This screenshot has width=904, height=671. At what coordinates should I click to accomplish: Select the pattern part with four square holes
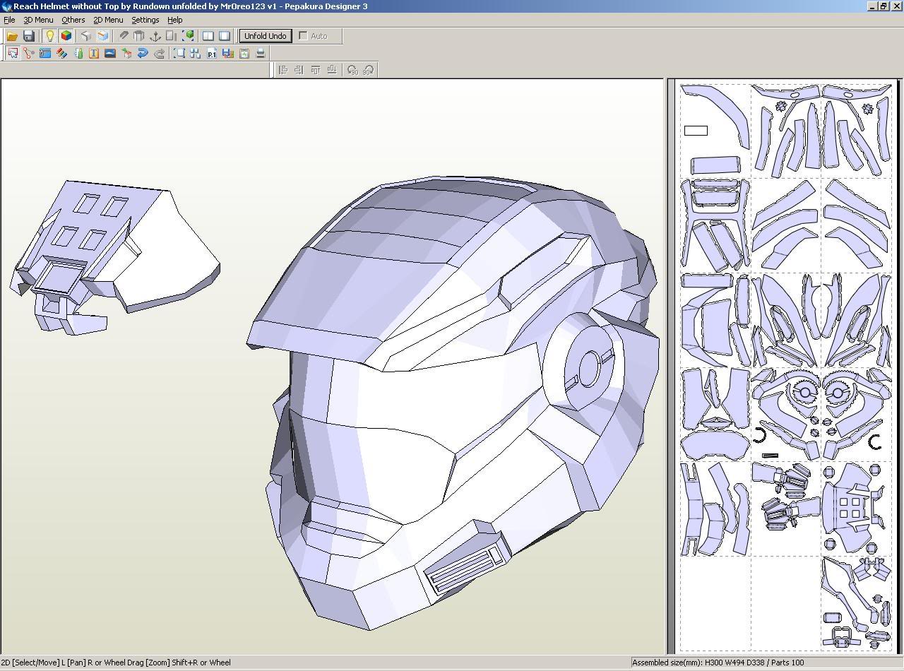[852, 507]
